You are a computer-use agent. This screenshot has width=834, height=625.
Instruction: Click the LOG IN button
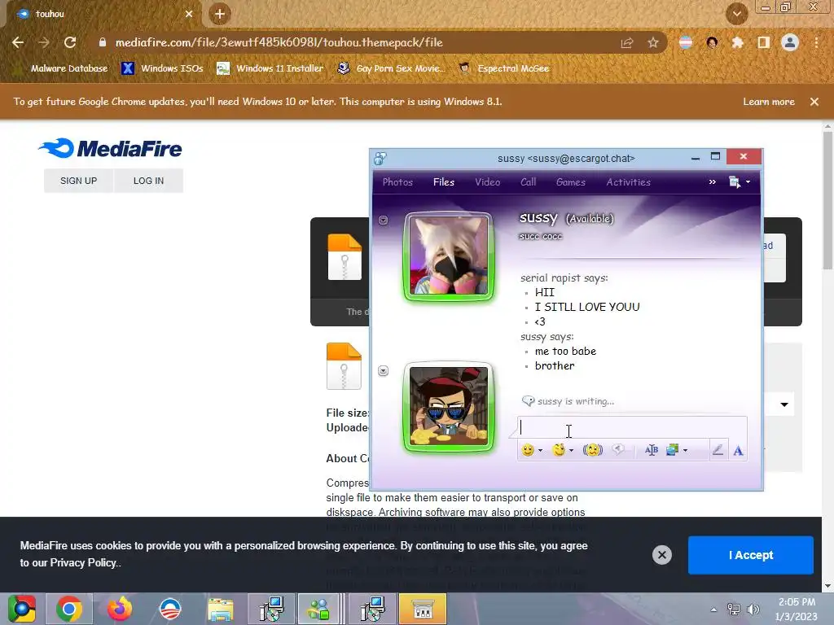[x=148, y=181]
